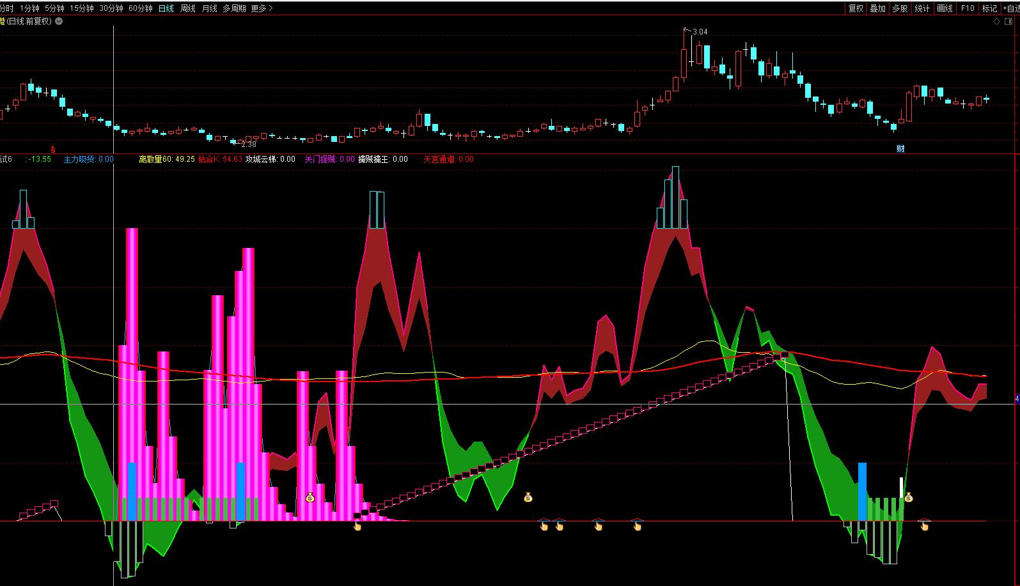Open the 日线 前复权 dropdown arrow
Viewport: 1020px width, 586px height.
tap(59, 21)
